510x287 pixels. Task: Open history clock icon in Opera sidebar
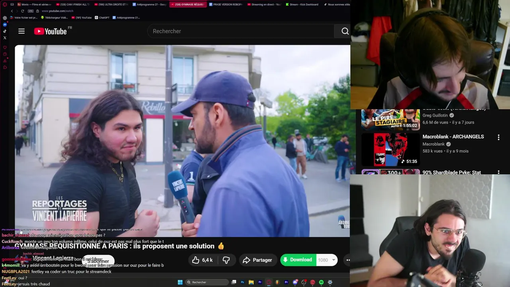(x=5, y=54)
